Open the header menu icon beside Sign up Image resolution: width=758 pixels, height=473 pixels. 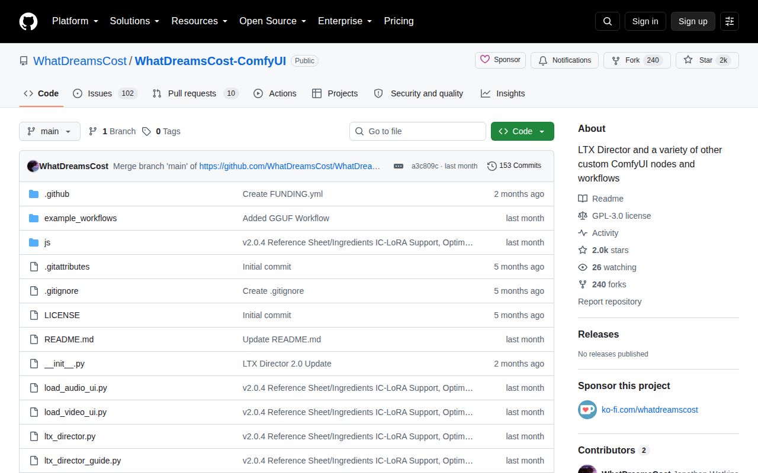pyautogui.click(x=730, y=21)
